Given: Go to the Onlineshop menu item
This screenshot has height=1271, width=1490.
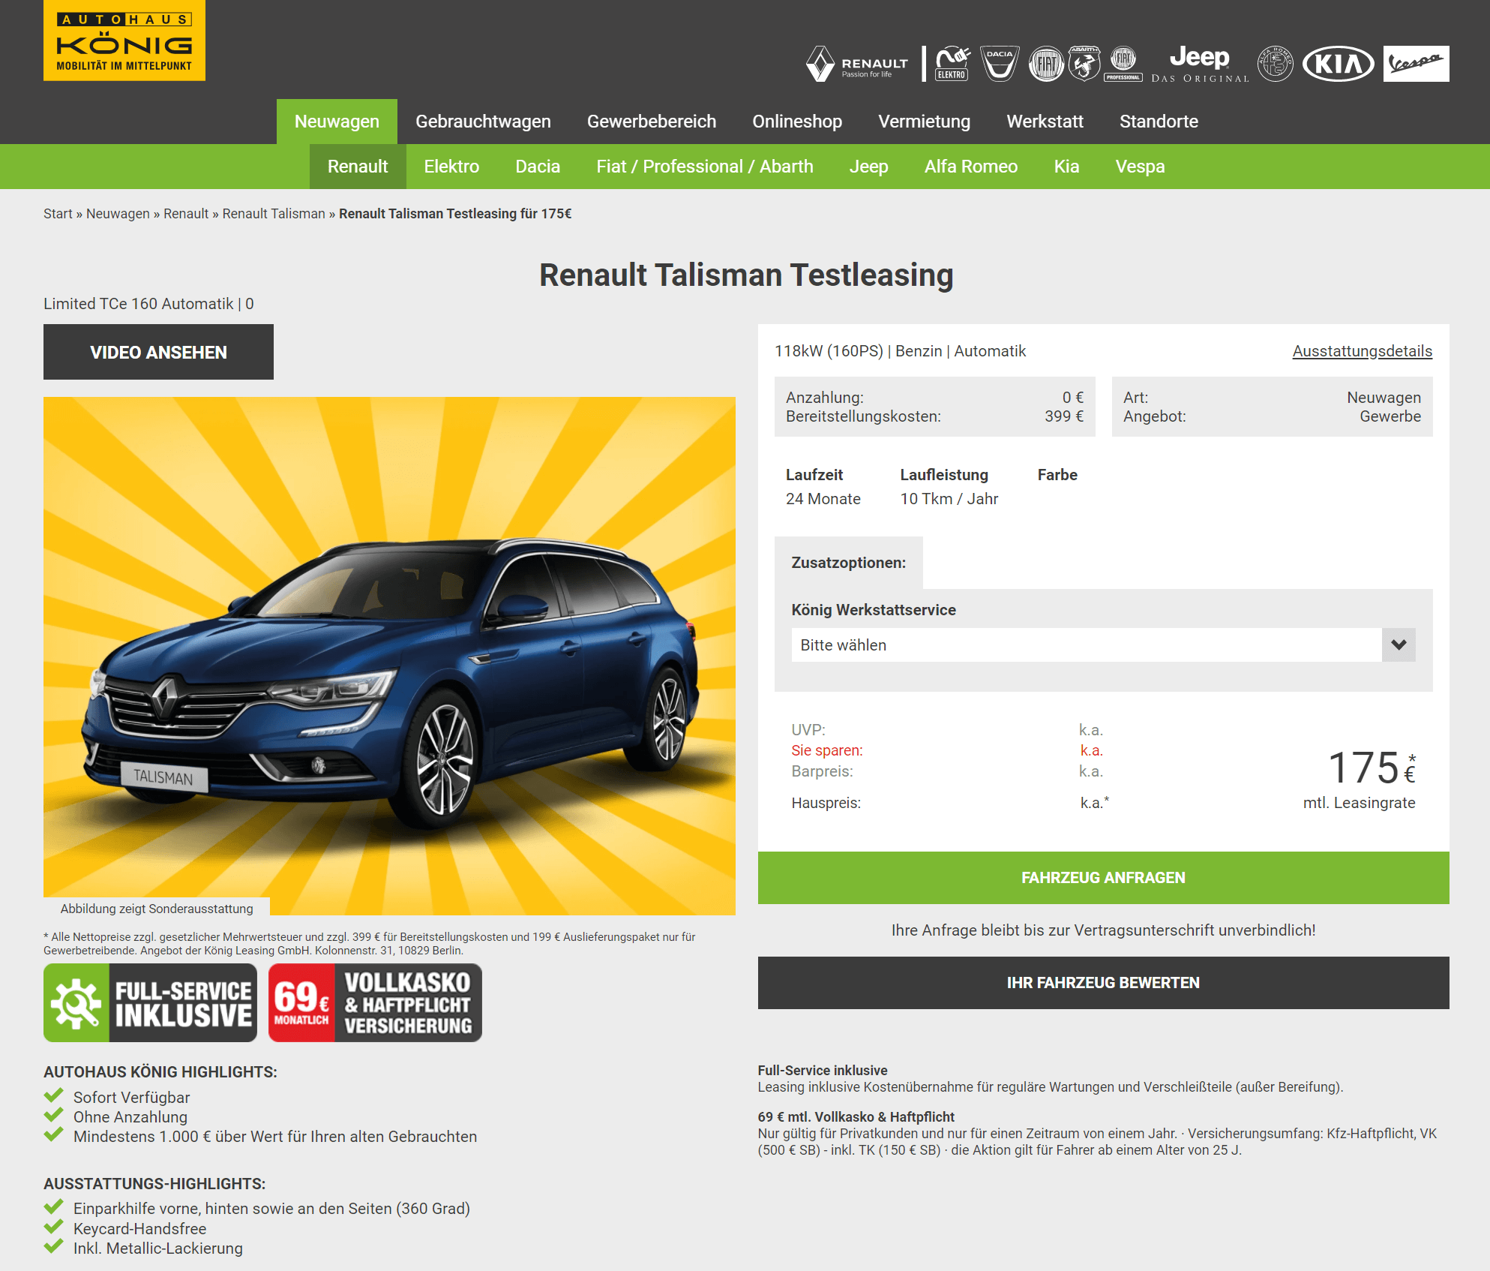Looking at the screenshot, I should click(797, 122).
